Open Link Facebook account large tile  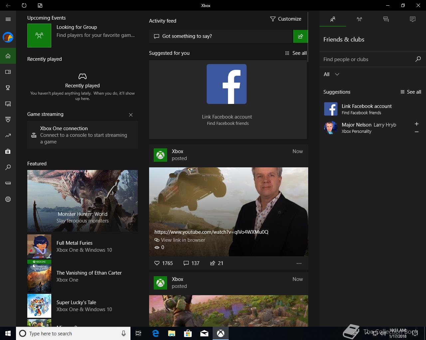point(228,99)
